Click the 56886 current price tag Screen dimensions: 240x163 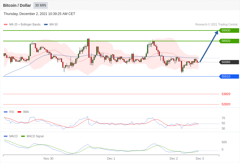click(x=229, y=62)
